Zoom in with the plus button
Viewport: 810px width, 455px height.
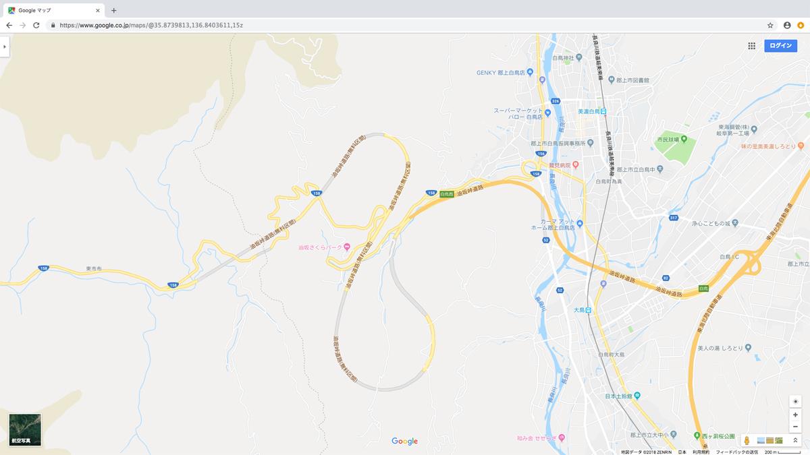tap(795, 415)
